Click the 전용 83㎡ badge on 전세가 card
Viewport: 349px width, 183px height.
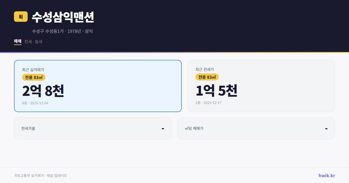[x=206, y=77]
